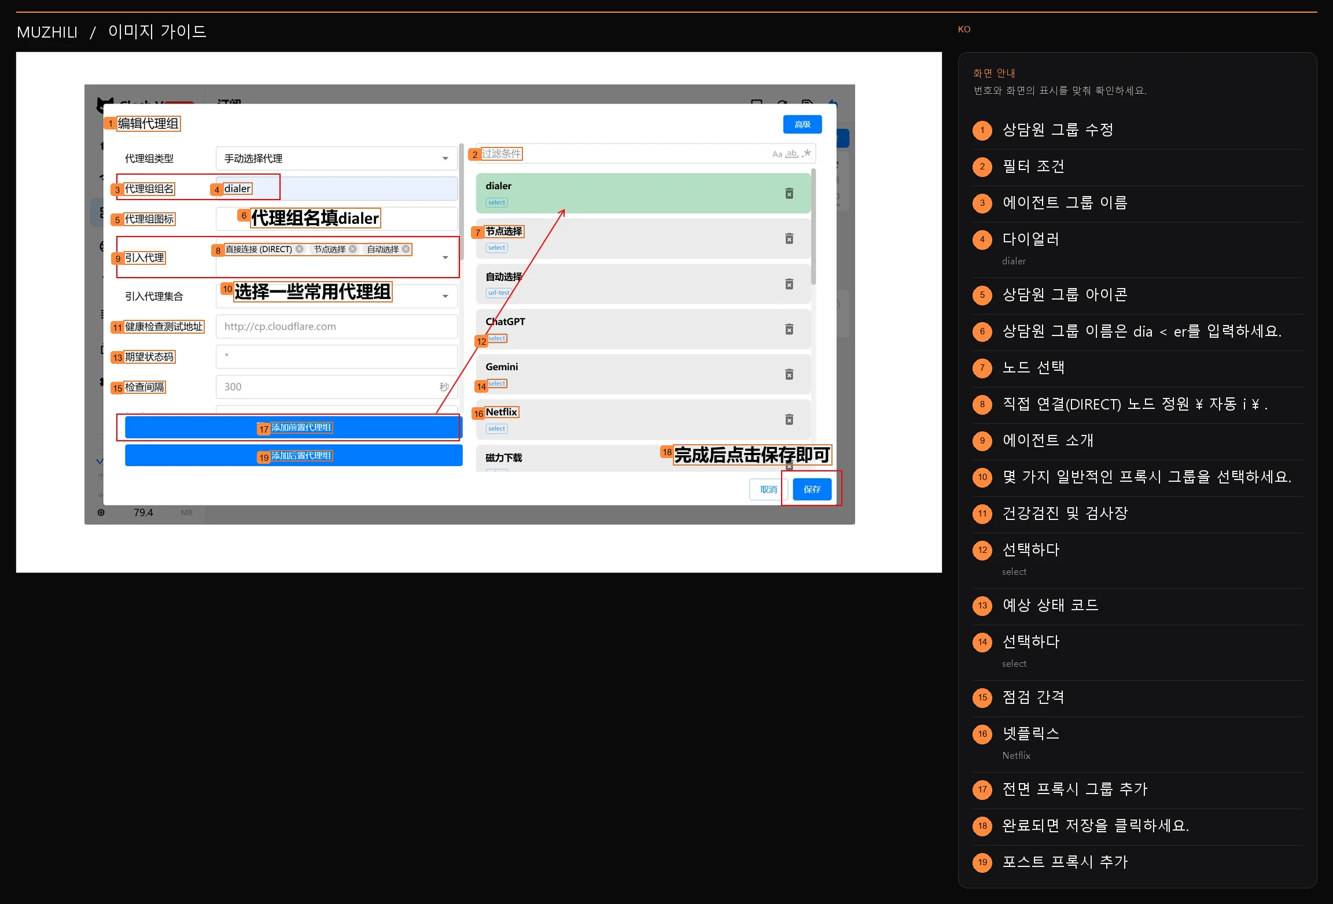Select guide item 11 건강검진 및 검사장
Image resolution: width=1333 pixels, height=904 pixels.
pyautogui.click(x=1137, y=514)
